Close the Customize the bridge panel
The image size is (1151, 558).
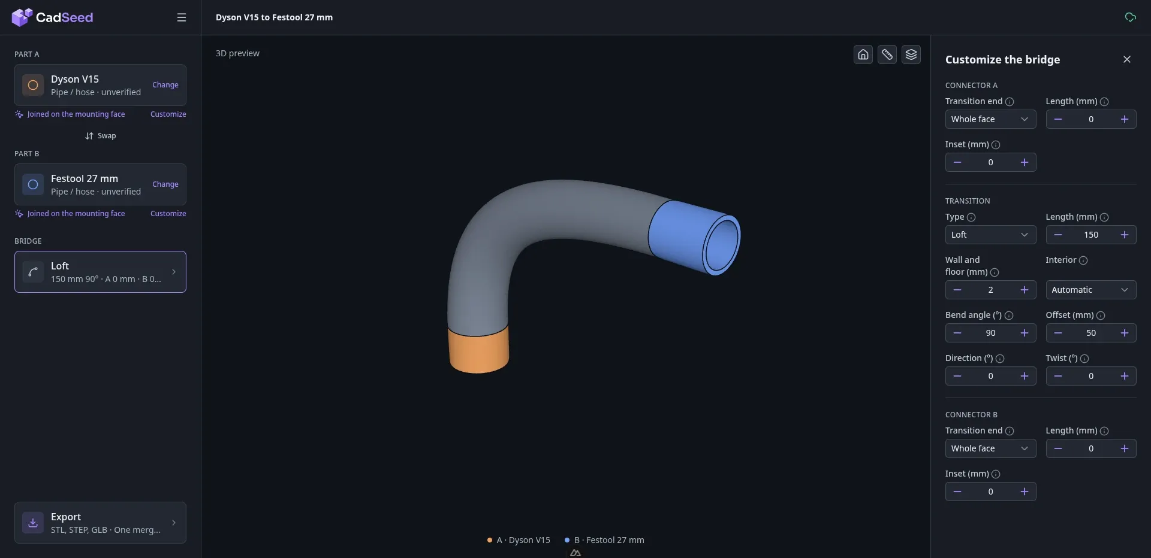(1127, 59)
